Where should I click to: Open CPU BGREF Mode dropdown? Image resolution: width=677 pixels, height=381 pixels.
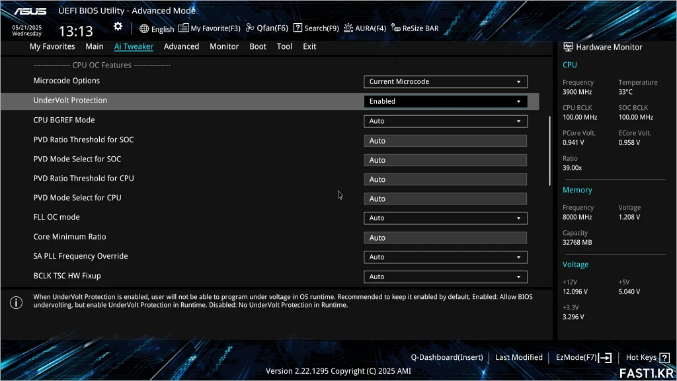[445, 121]
